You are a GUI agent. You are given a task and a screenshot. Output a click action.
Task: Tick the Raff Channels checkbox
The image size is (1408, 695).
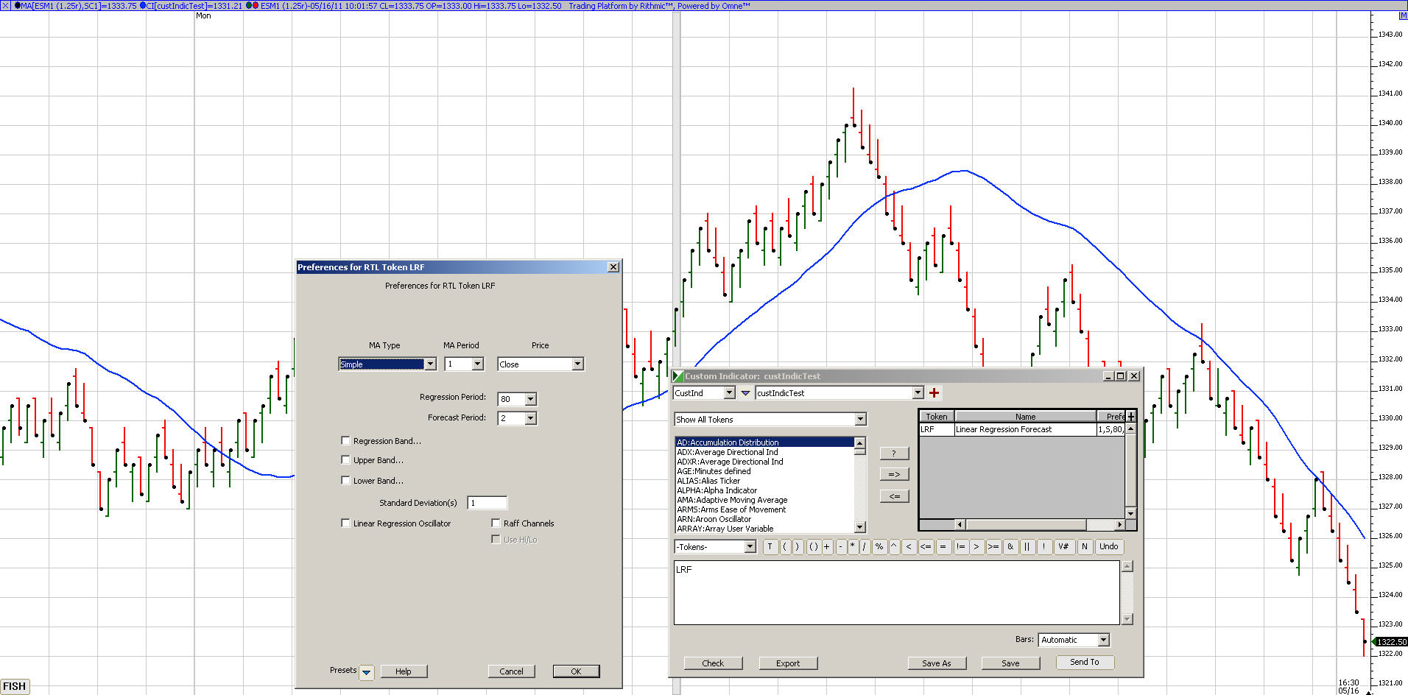point(496,523)
